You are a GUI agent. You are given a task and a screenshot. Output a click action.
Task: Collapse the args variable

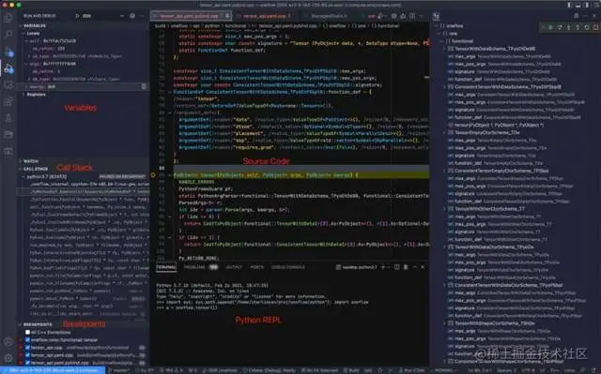tap(26, 64)
